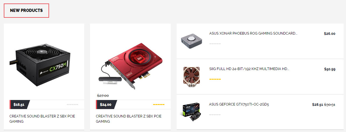Click the $16.51 price tag

click(x=19, y=105)
